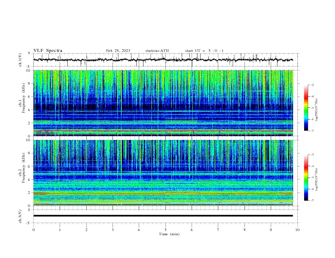335x258 pixels.
Task: Click time axis tick label '7'
Action: coord(218,230)
